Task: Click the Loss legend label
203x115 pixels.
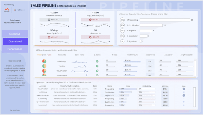Action: [49, 55]
